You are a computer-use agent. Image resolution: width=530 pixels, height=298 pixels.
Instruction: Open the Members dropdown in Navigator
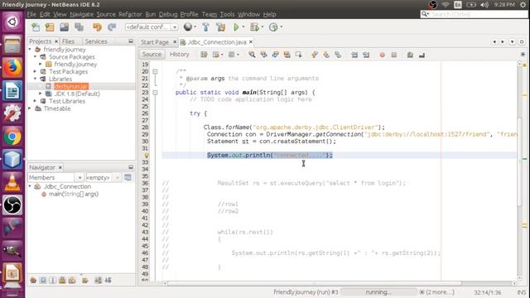(55, 177)
